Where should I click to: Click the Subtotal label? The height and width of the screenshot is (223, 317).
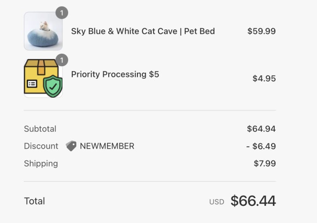[40, 129]
